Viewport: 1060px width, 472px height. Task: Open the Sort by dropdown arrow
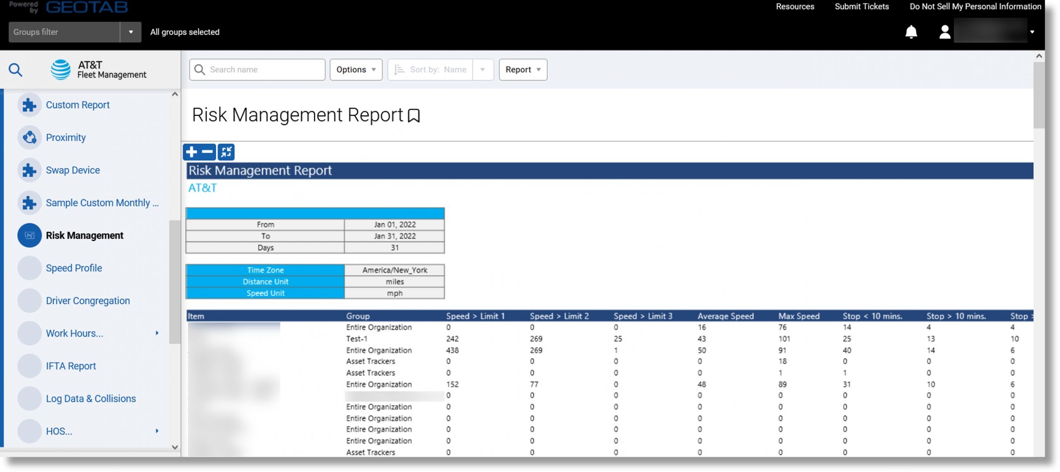pyautogui.click(x=483, y=70)
